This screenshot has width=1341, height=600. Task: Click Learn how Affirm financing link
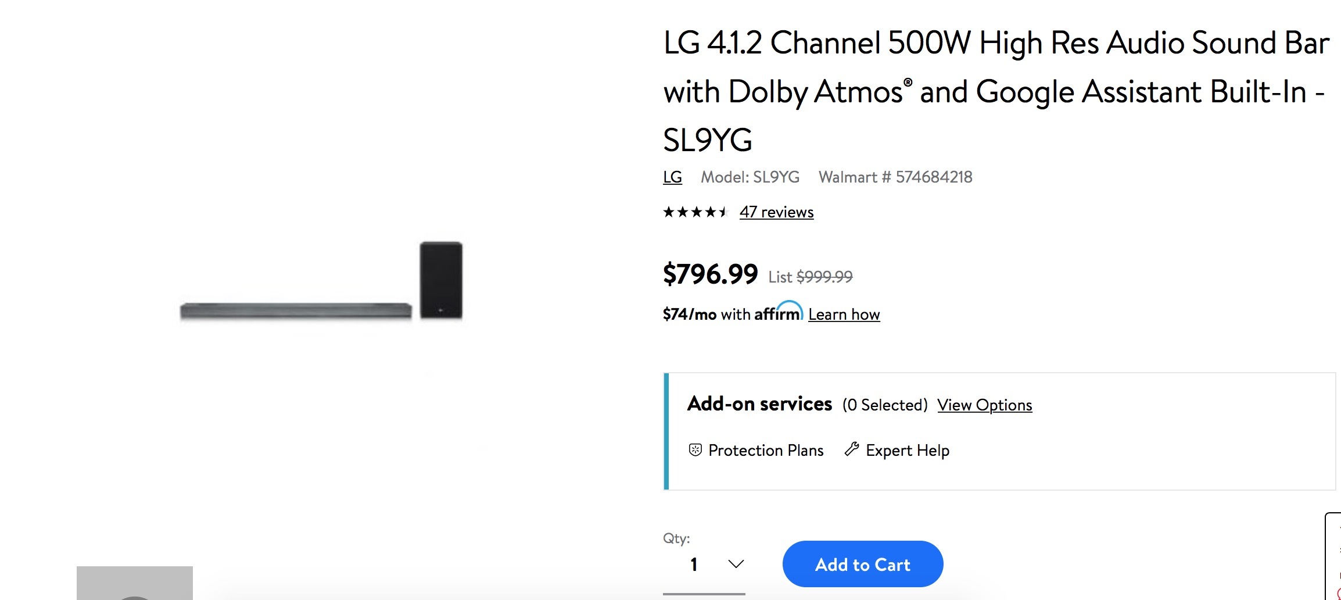[844, 315]
